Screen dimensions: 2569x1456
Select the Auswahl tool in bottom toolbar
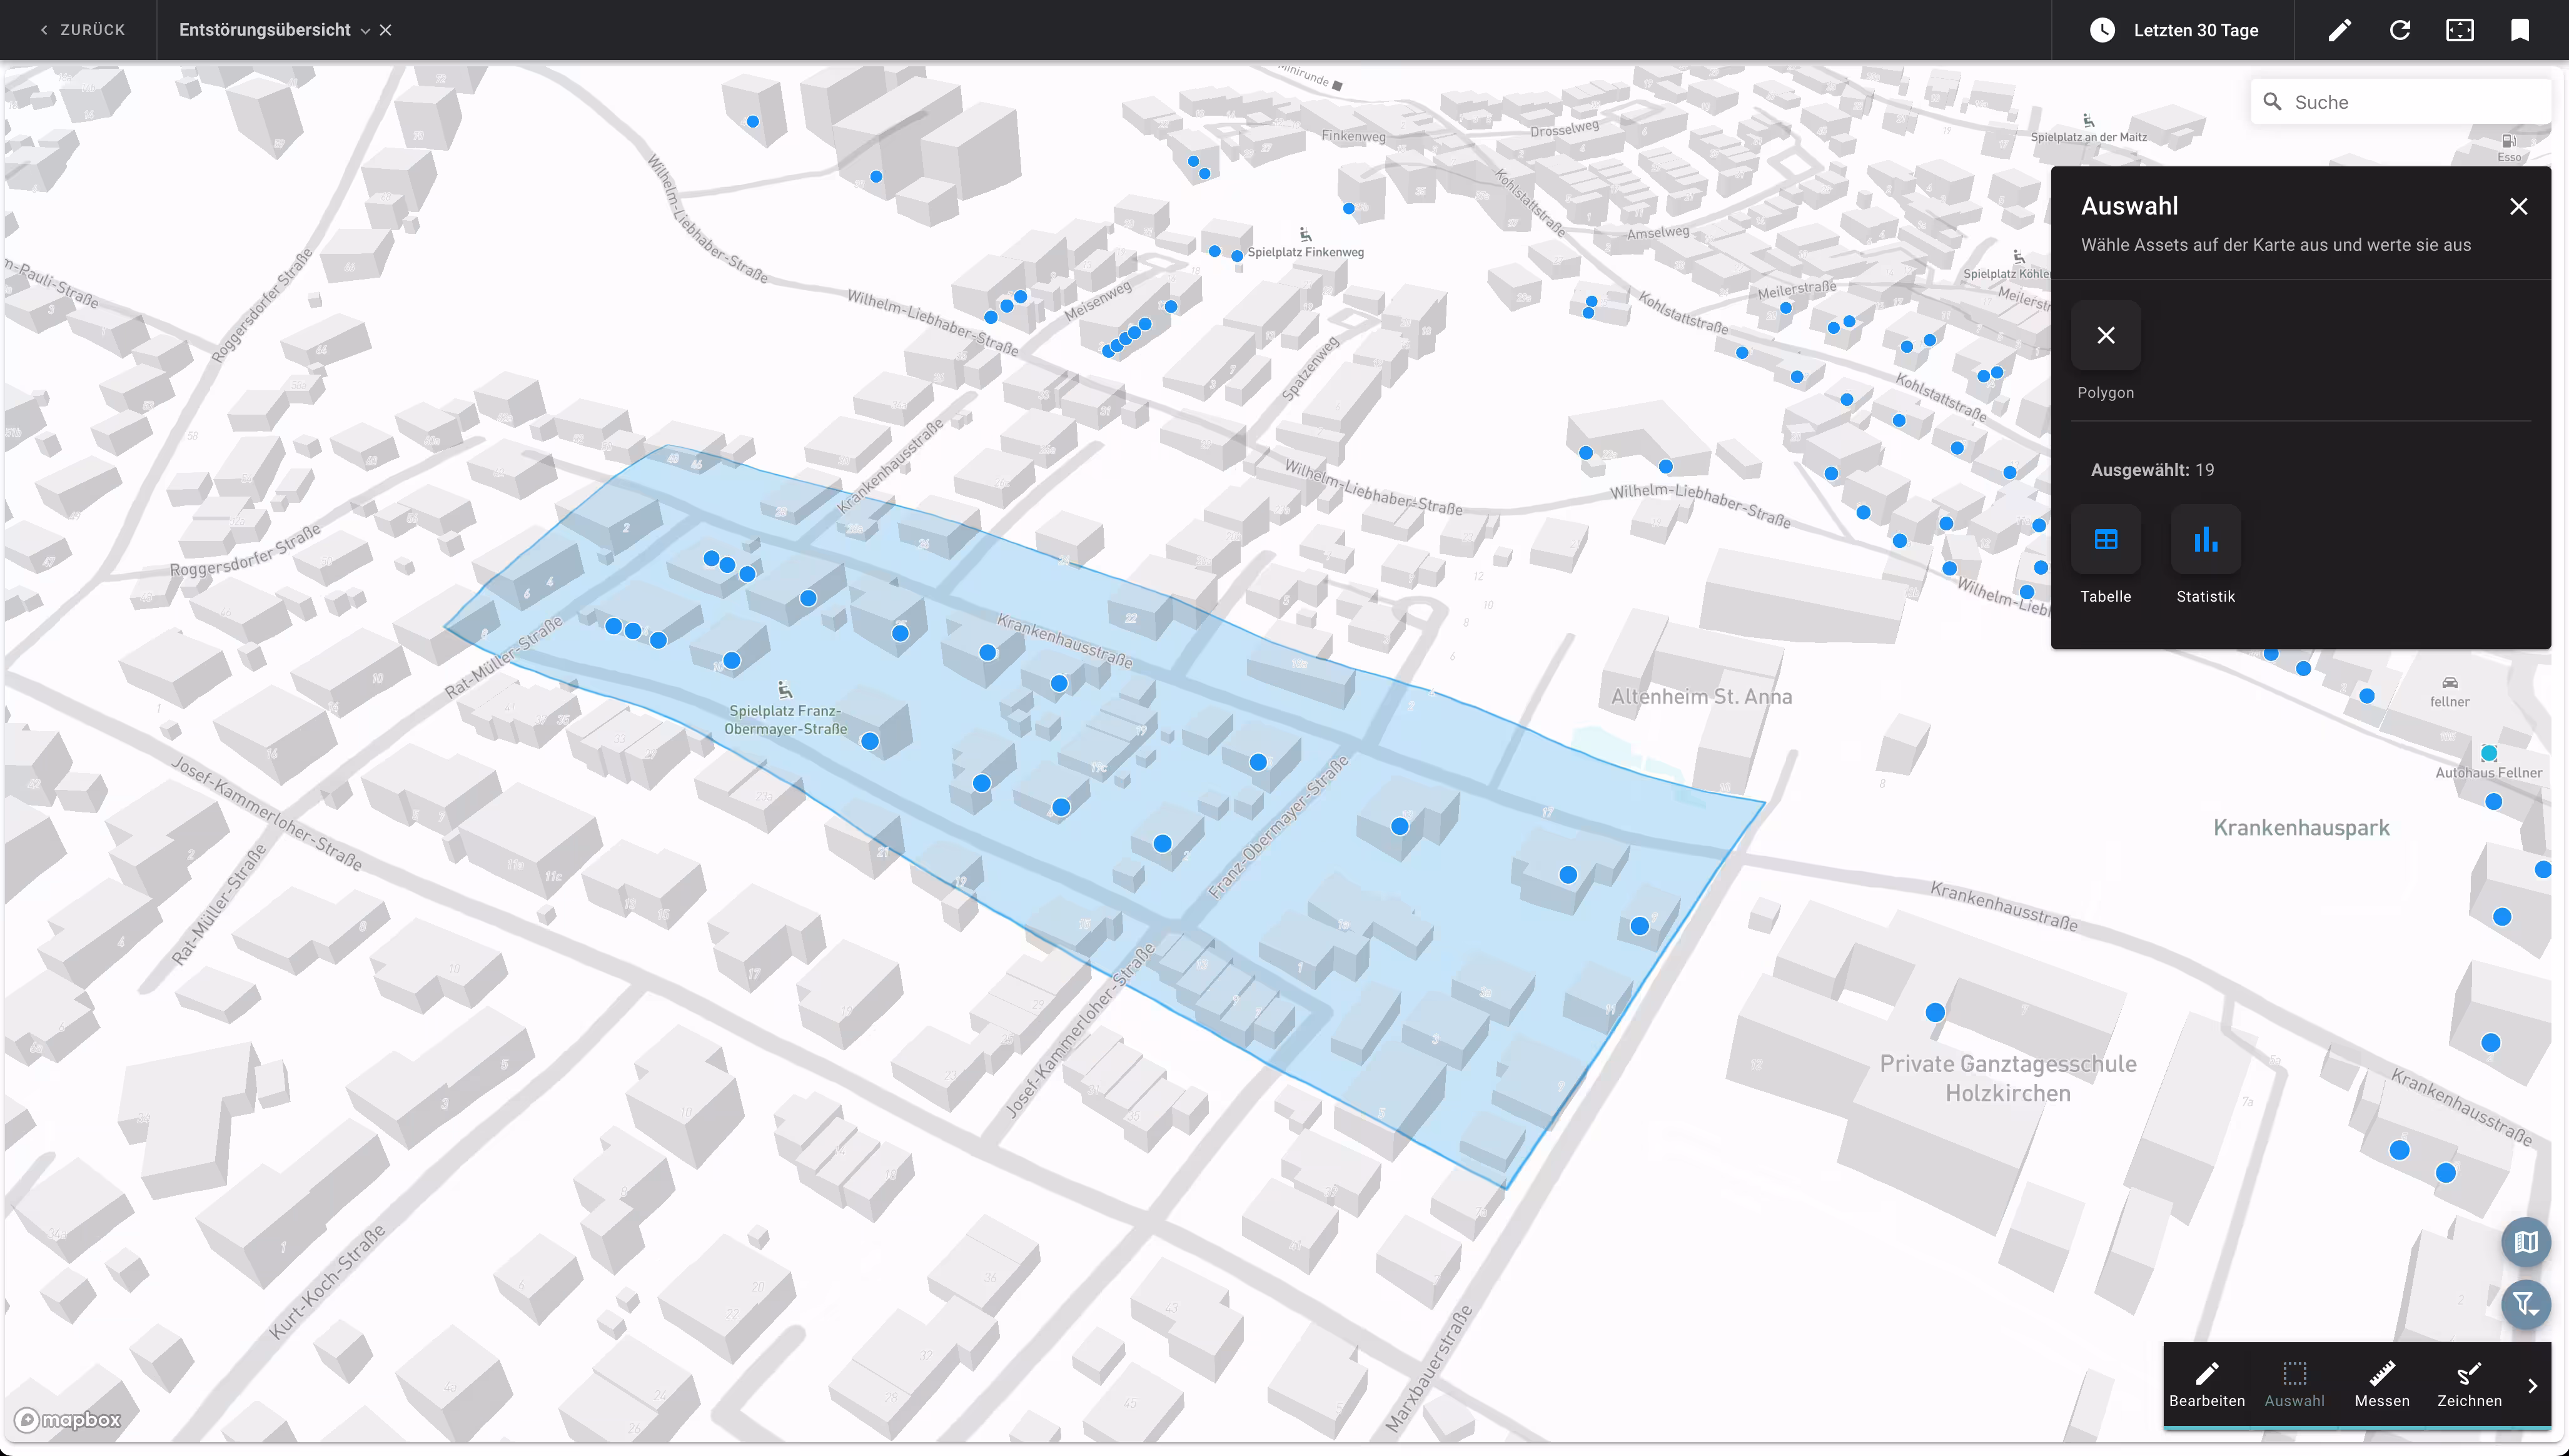(x=2294, y=1384)
